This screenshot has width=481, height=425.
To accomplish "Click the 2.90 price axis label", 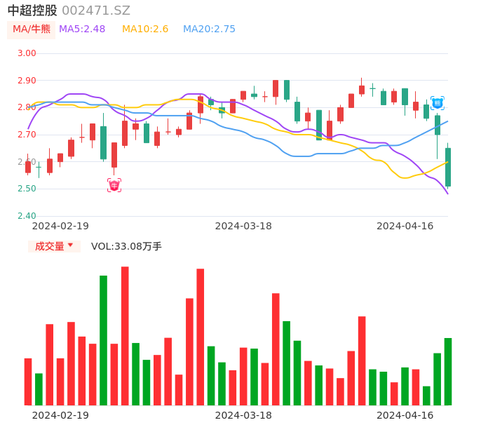I will (27, 81).
